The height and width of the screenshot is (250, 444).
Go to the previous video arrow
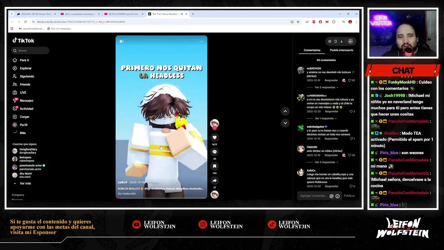tap(285, 111)
